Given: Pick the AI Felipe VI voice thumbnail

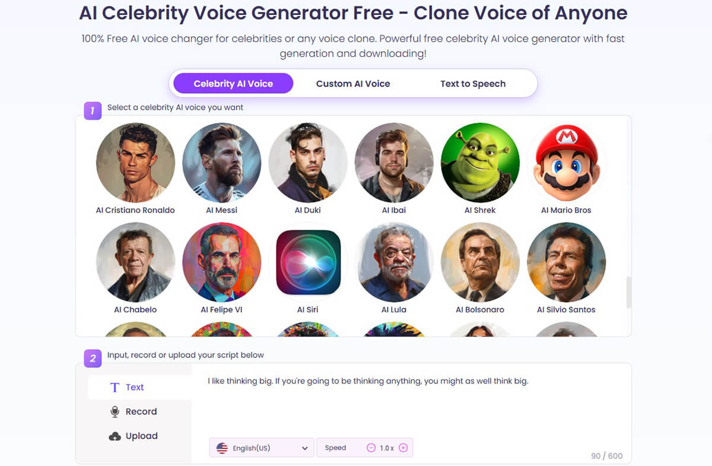Looking at the screenshot, I should 221,262.
